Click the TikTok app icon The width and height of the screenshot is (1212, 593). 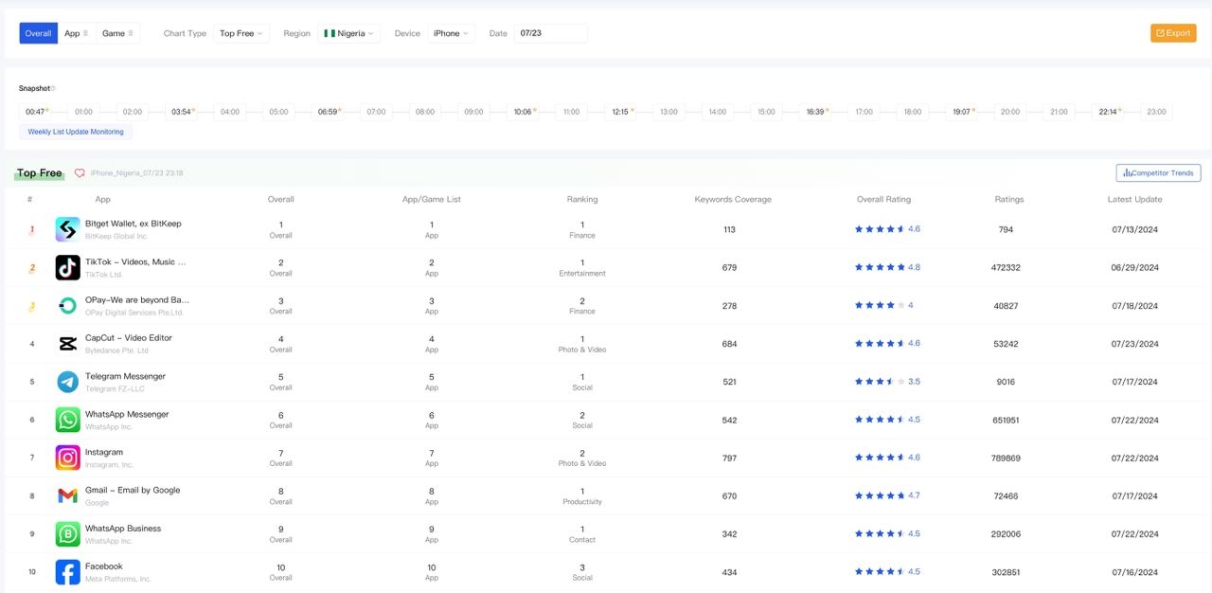[67, 267]
